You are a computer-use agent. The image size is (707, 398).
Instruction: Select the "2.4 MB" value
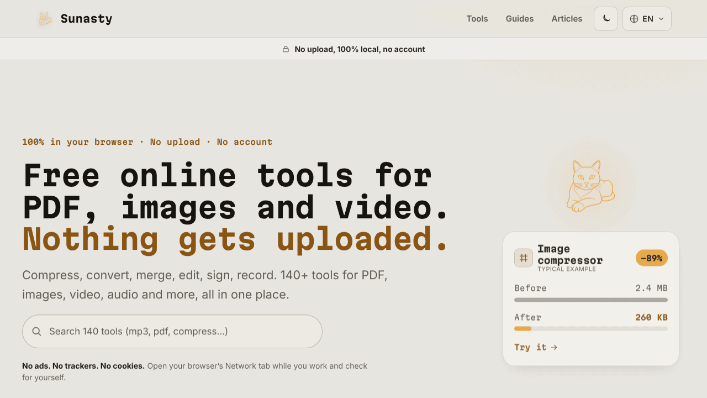pos(651,288)
